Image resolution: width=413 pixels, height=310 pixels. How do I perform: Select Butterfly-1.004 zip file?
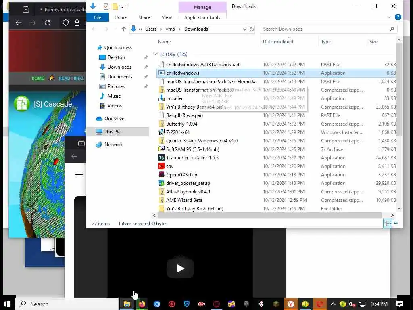click(x=181, y=124)
